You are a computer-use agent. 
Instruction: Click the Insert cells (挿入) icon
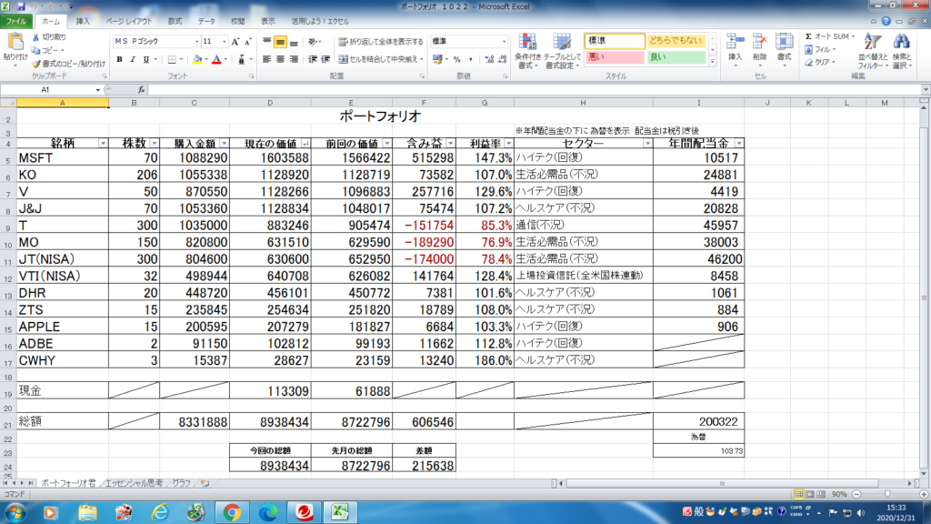pos(735,42)
